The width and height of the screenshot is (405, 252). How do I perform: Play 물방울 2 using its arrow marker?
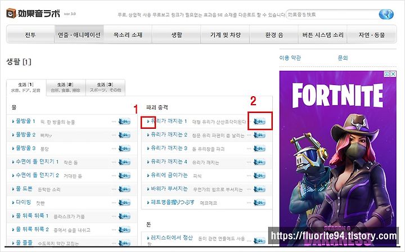click(x=13, y=135)
